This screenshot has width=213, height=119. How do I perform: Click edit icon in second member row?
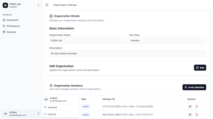coord(190,115)
